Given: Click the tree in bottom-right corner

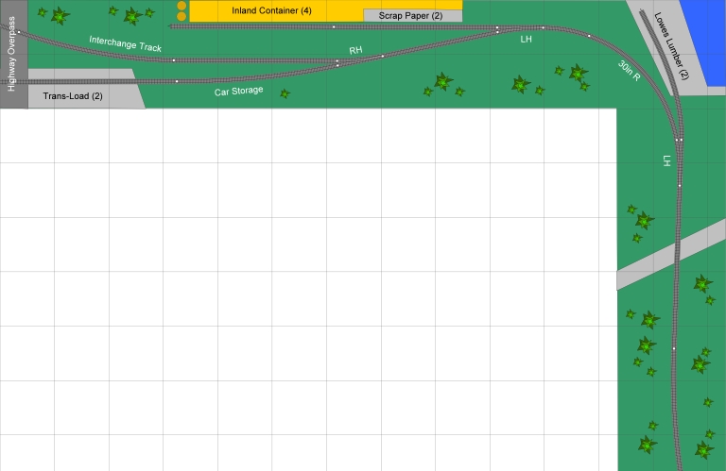Looking at the screenshot, I should point(703,448).
